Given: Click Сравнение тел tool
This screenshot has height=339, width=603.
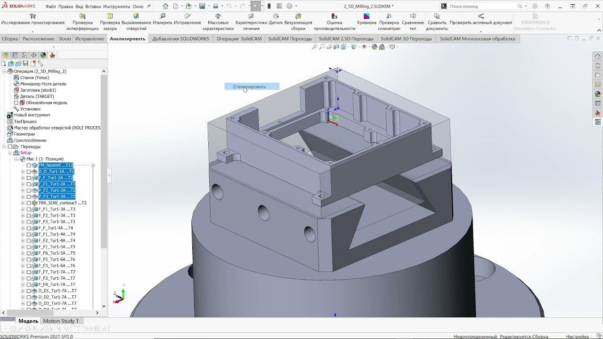Looking at the screenshot, I should (x=413, y=22).
